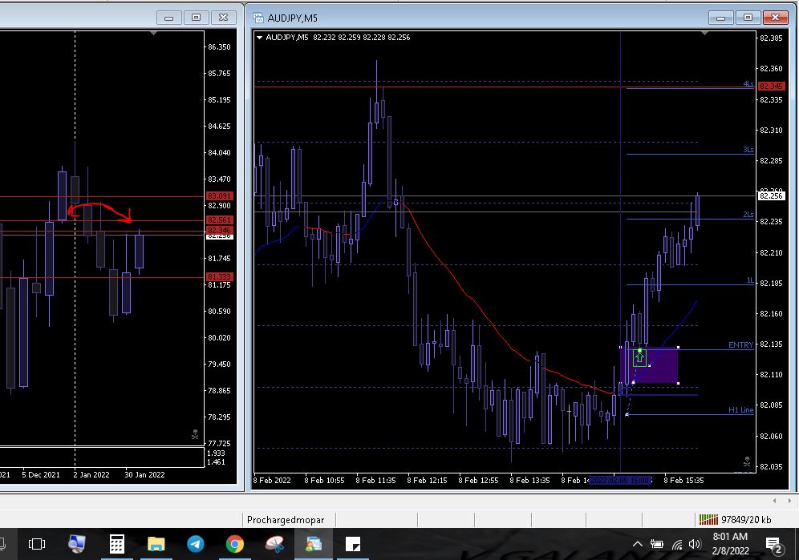
Task: Close the AUDJPY,M5 chart window
Action: [775, 18]
